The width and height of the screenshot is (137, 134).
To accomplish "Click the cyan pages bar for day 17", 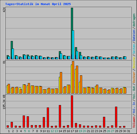I will click(73, 45).
